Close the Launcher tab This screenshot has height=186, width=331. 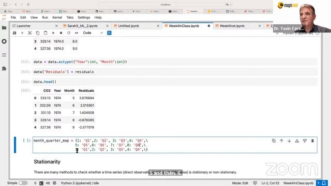pos(56,26)
